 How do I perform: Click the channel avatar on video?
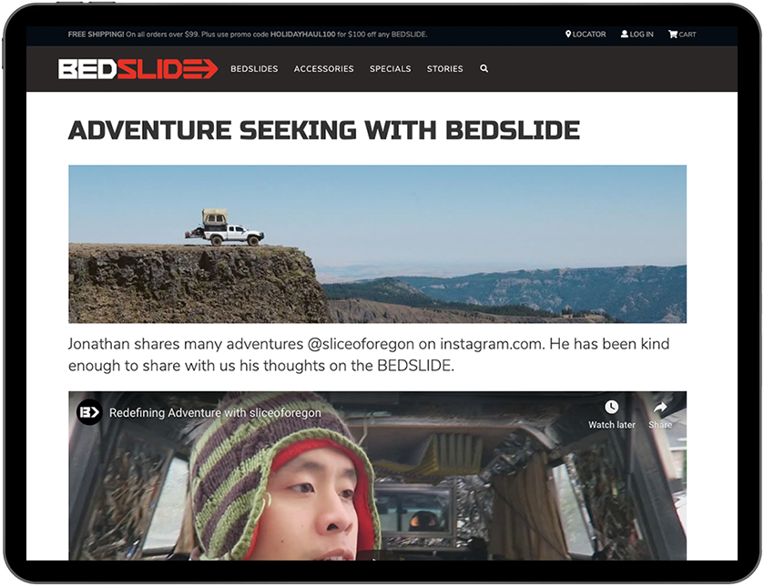tap(89, 413)
